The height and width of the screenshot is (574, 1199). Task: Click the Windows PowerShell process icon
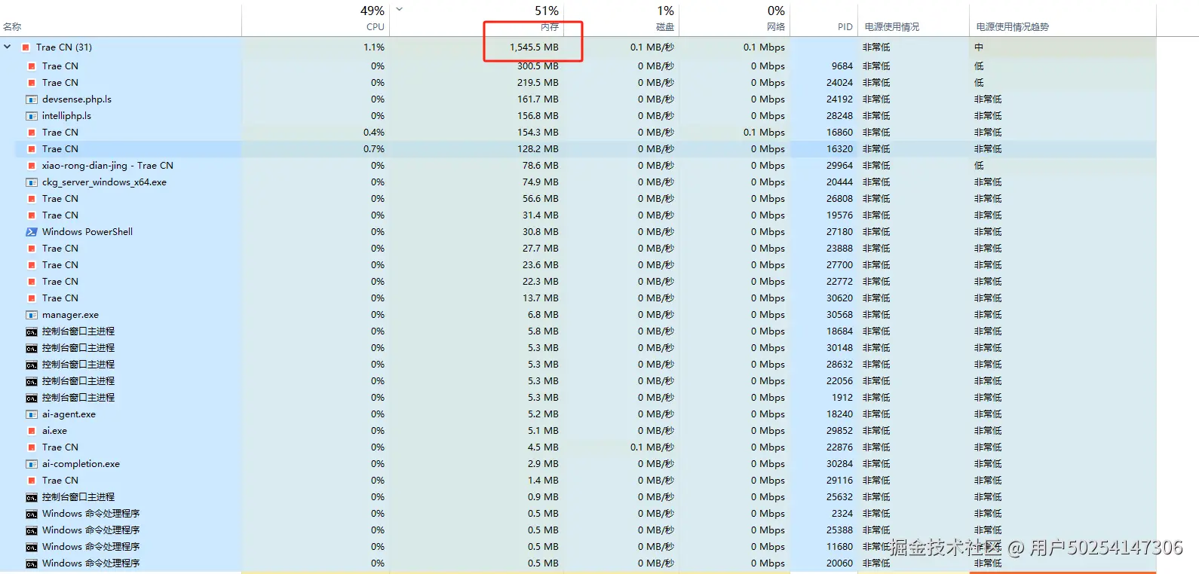(32, 232)
